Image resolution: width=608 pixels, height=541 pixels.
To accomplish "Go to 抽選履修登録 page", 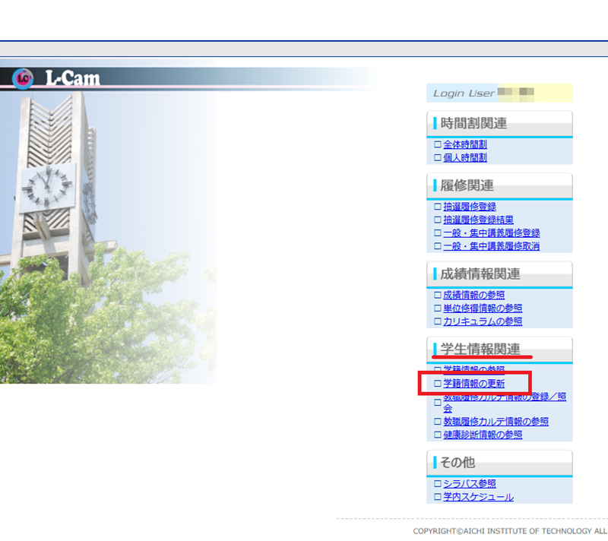I will pyautogui.click(x=470, y=206).
